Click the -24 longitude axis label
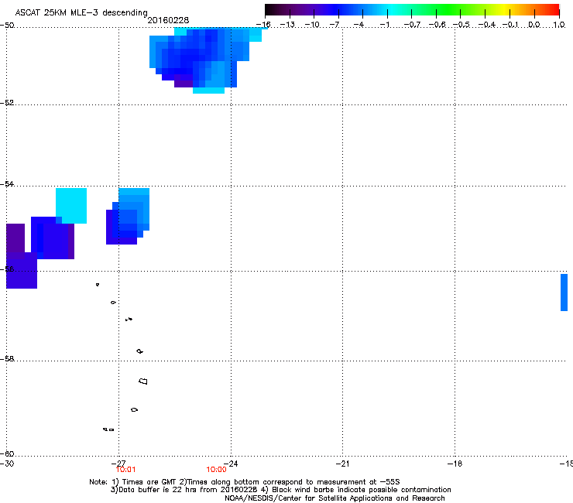Image resolution: width=573 pixels, height=503 pixels. pyautogui.click(x=231, y=464)
